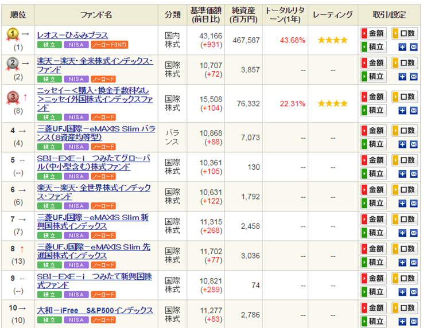Click the four-star rating for ニッセイ外国株式
This screenshot has width=423, height=328.
tap(333, 103)
